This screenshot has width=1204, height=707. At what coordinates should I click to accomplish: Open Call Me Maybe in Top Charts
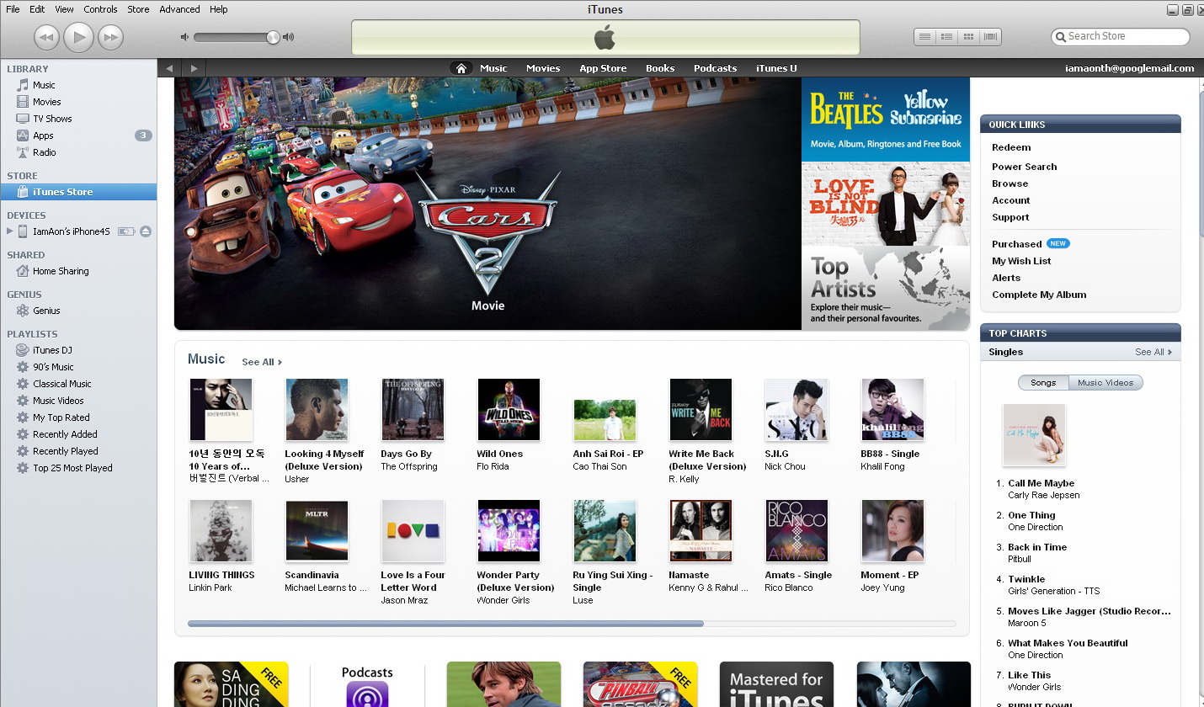tap(1041, 483)
